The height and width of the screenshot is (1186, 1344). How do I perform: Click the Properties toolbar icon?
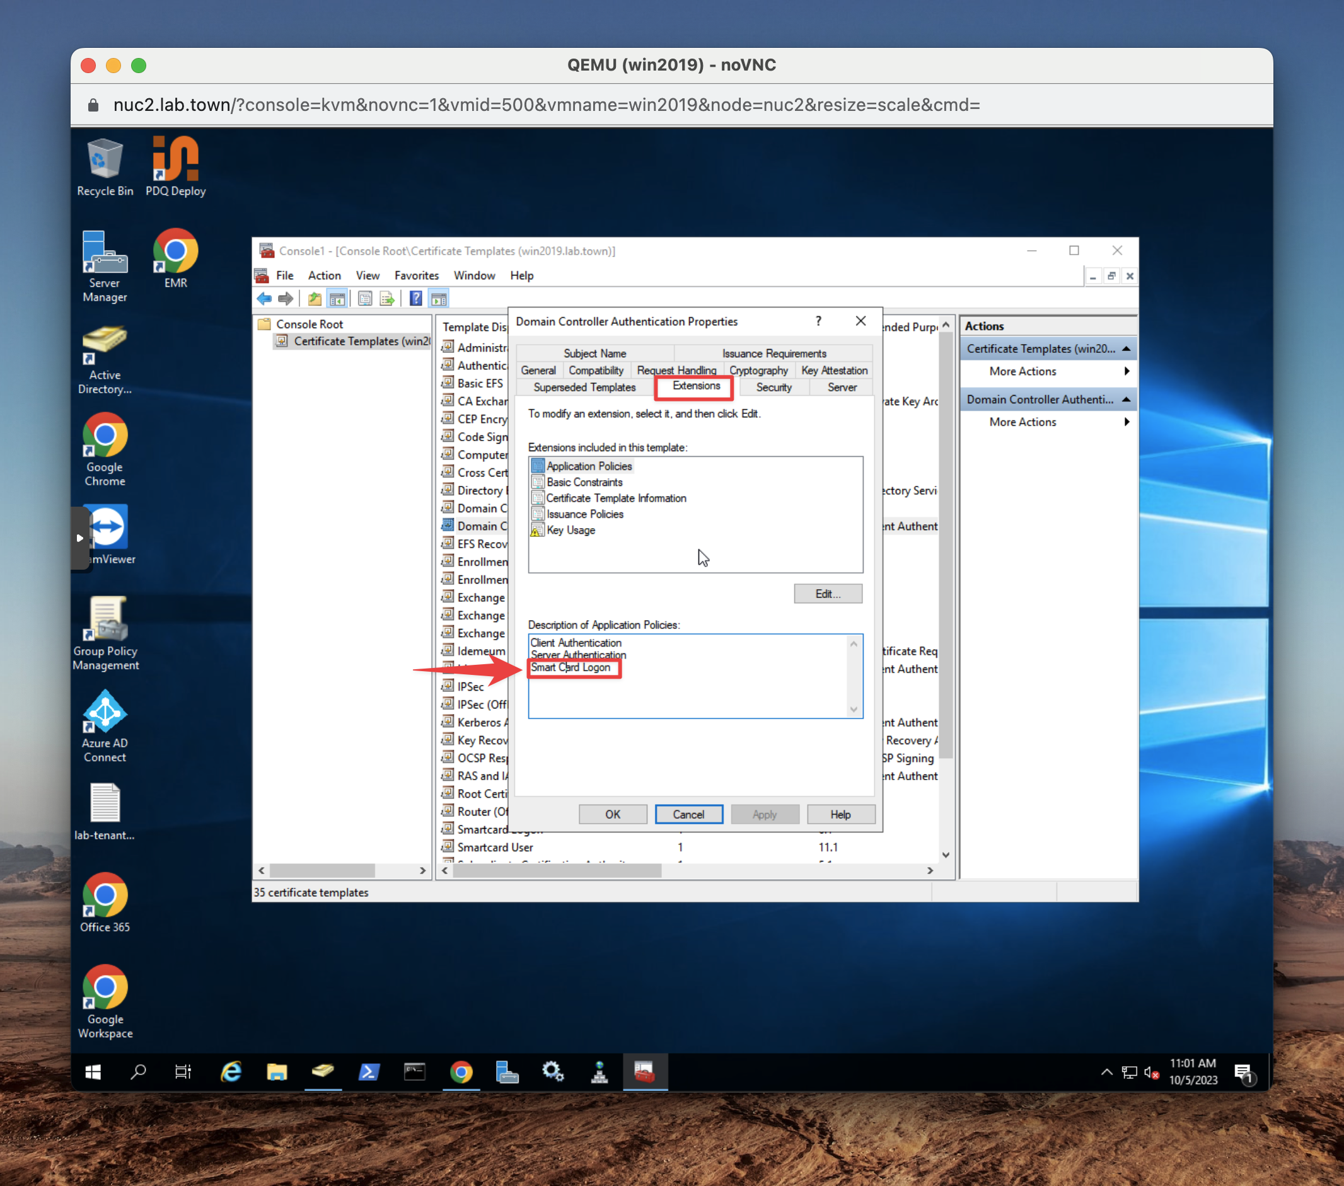(x=365, y=299)
